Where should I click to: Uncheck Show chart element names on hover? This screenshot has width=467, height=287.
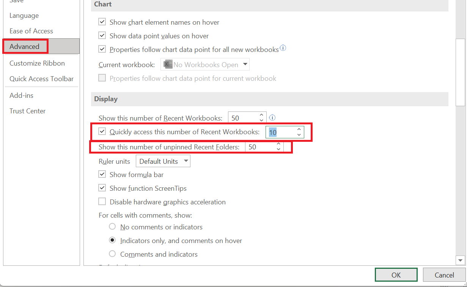coord(102,22)
